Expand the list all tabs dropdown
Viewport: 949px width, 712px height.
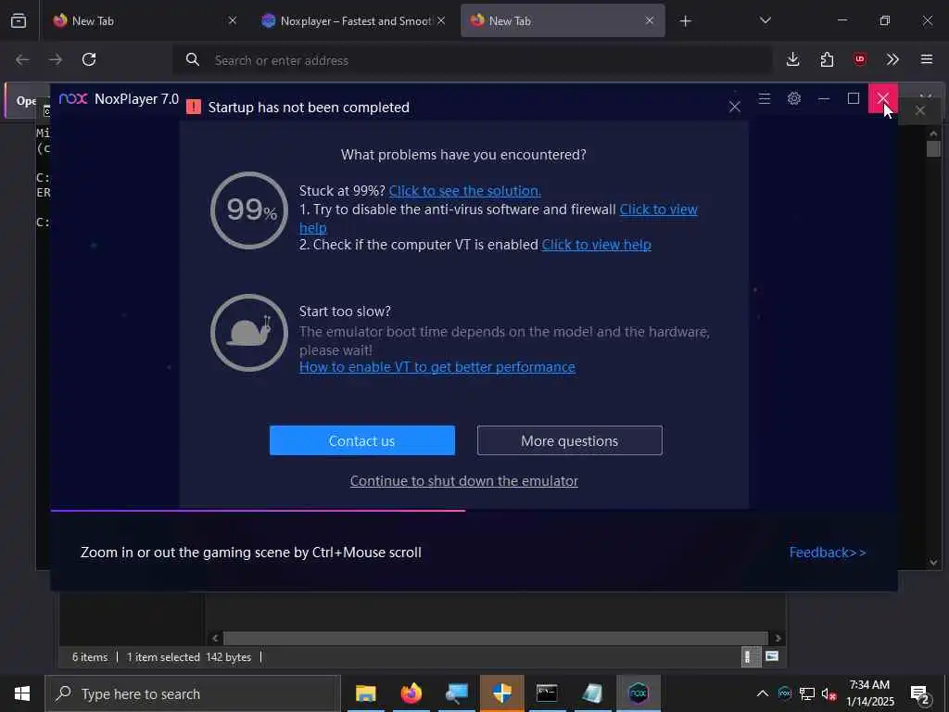(x=765, y=20)
